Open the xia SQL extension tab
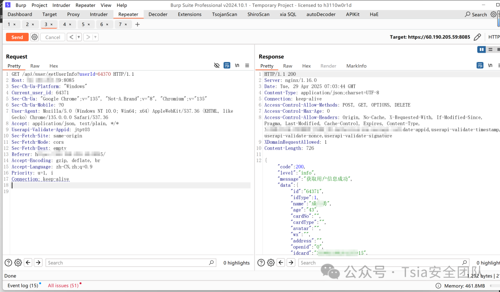The width and height of the screenshot is (500, 292). click(288, 14)
